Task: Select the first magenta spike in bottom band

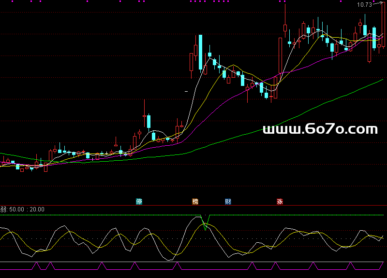Action: (36, 265)
